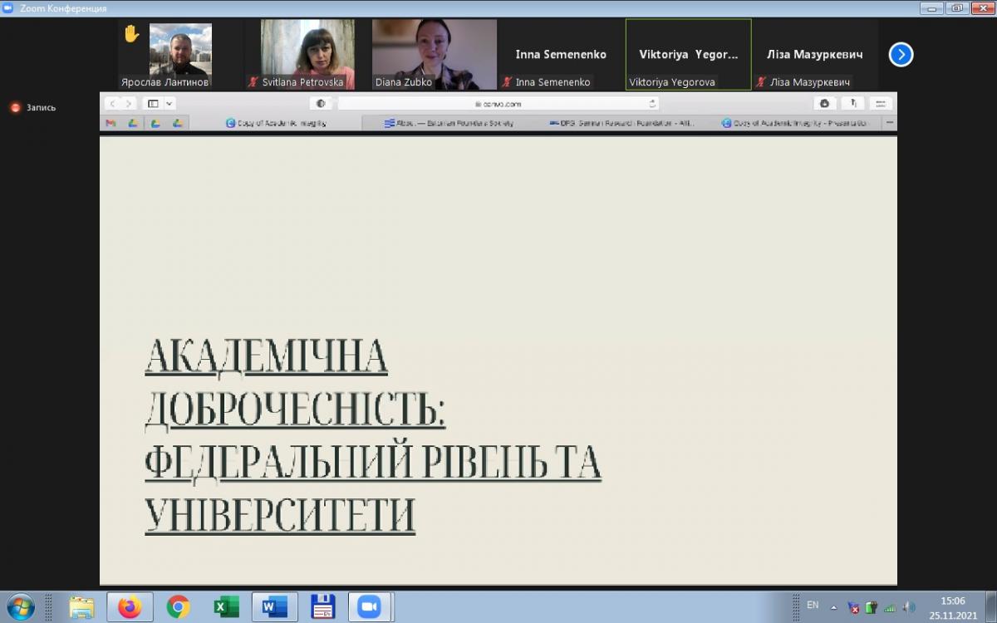Switch to the DFG German Research Foundation tab
This screenshot has height=623, width=997.
pos(623,123)
